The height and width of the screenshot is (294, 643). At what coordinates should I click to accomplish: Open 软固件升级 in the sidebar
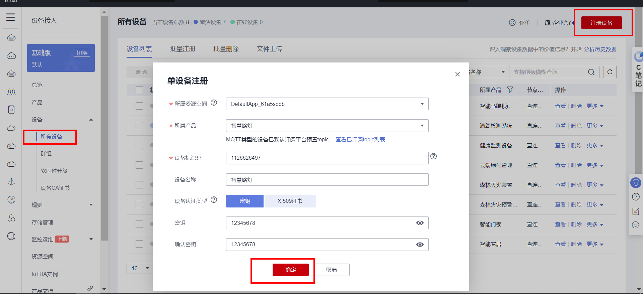(x=54, y=171)
